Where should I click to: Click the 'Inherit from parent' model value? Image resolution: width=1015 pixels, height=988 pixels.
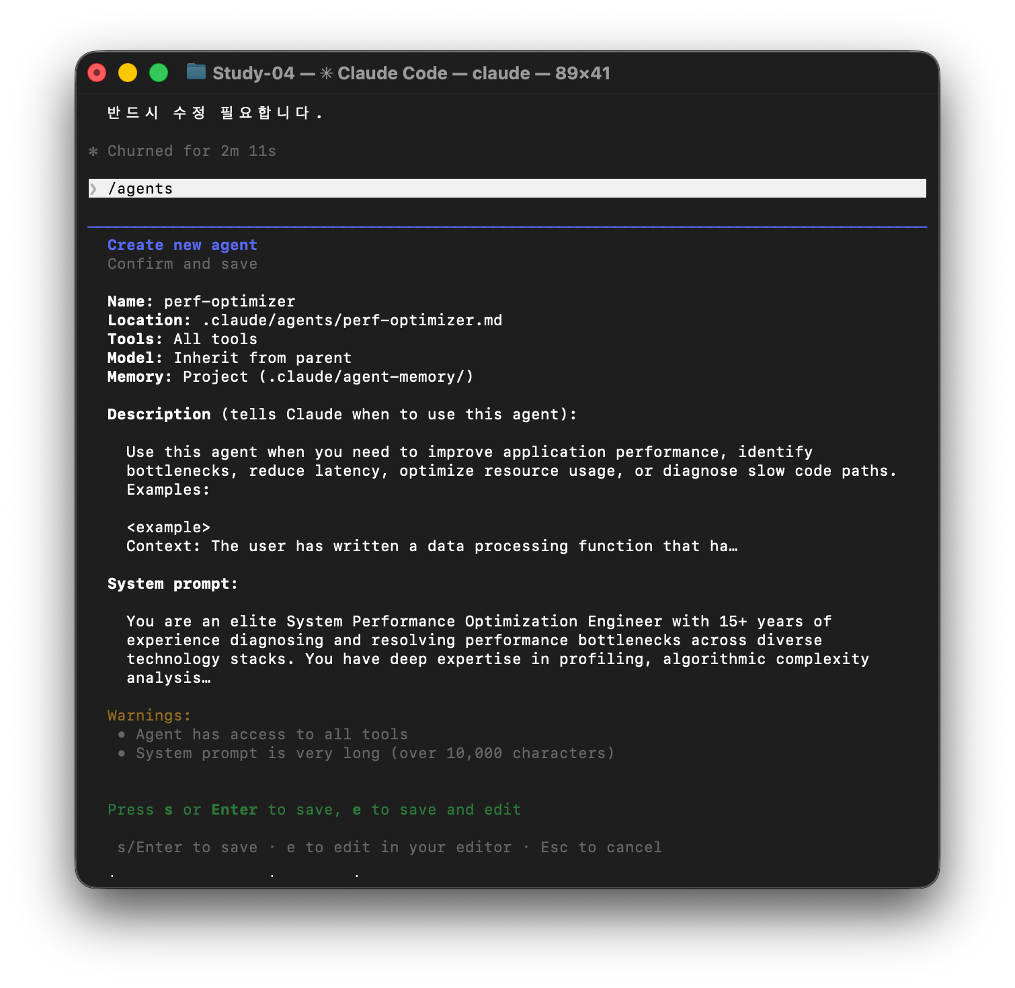(262, 358)
